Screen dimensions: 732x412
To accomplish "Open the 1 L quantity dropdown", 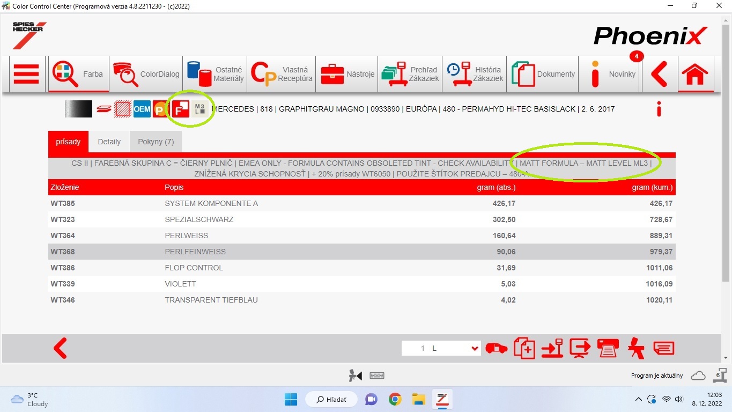I will click(x=441, y=348).
